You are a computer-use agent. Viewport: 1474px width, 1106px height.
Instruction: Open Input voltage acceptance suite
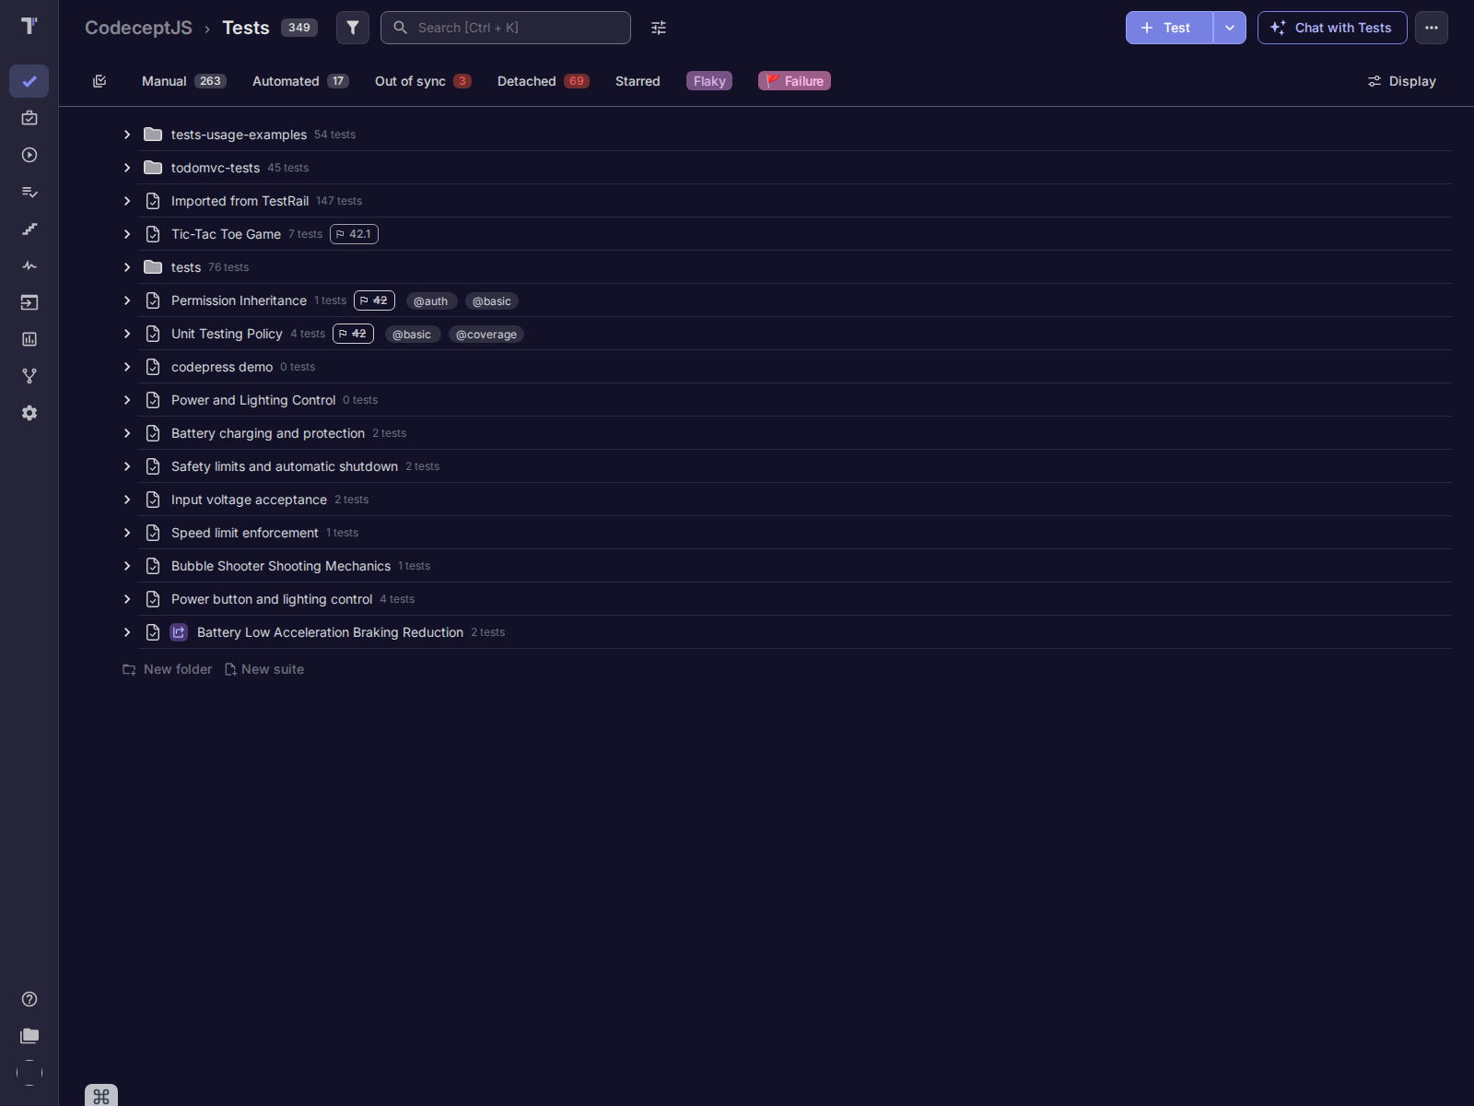249,500
